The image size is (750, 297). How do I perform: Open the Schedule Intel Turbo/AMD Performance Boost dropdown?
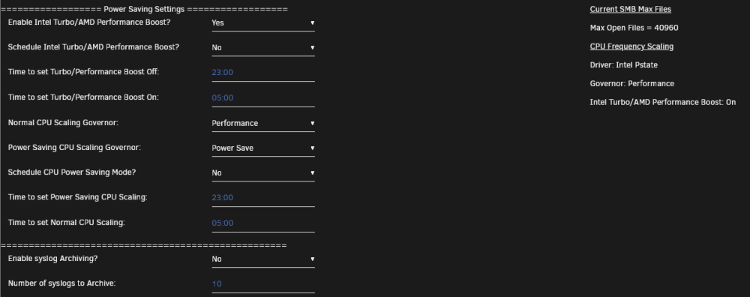[x=263, y=48]
